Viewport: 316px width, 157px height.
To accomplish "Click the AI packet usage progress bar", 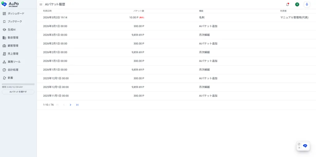I will (x=18, y=84).
